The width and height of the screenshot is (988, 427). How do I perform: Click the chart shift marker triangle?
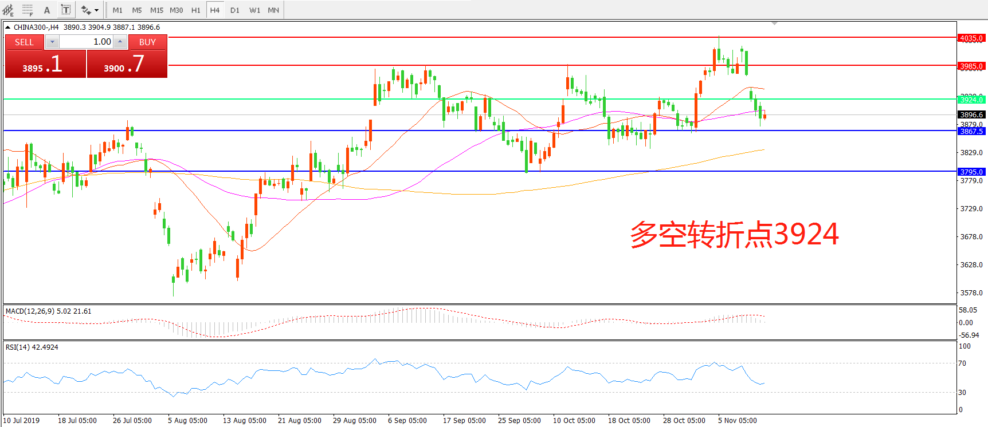[774, 23]
